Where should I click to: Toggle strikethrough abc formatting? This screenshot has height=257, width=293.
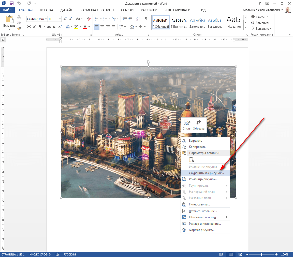click(x=49, y=27)
